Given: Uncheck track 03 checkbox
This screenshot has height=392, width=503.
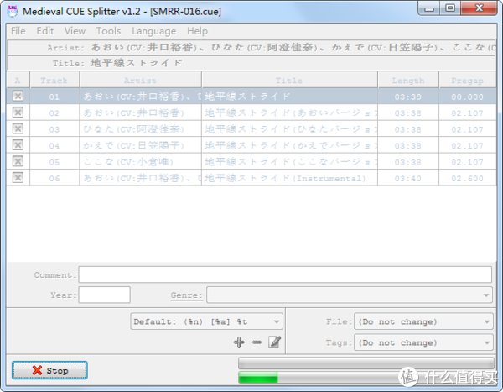Looking at the screenshot, I should (x=18, y=129).
